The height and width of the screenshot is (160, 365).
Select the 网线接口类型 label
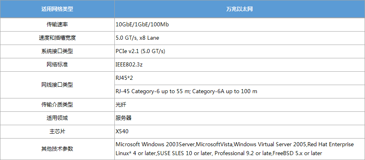coord(57,85)
